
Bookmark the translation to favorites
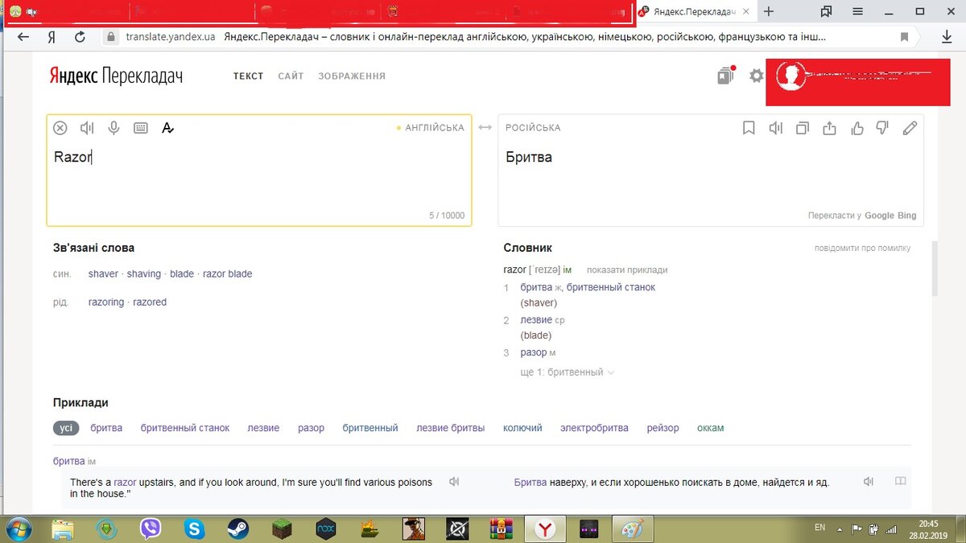click(x=749, y=128)
